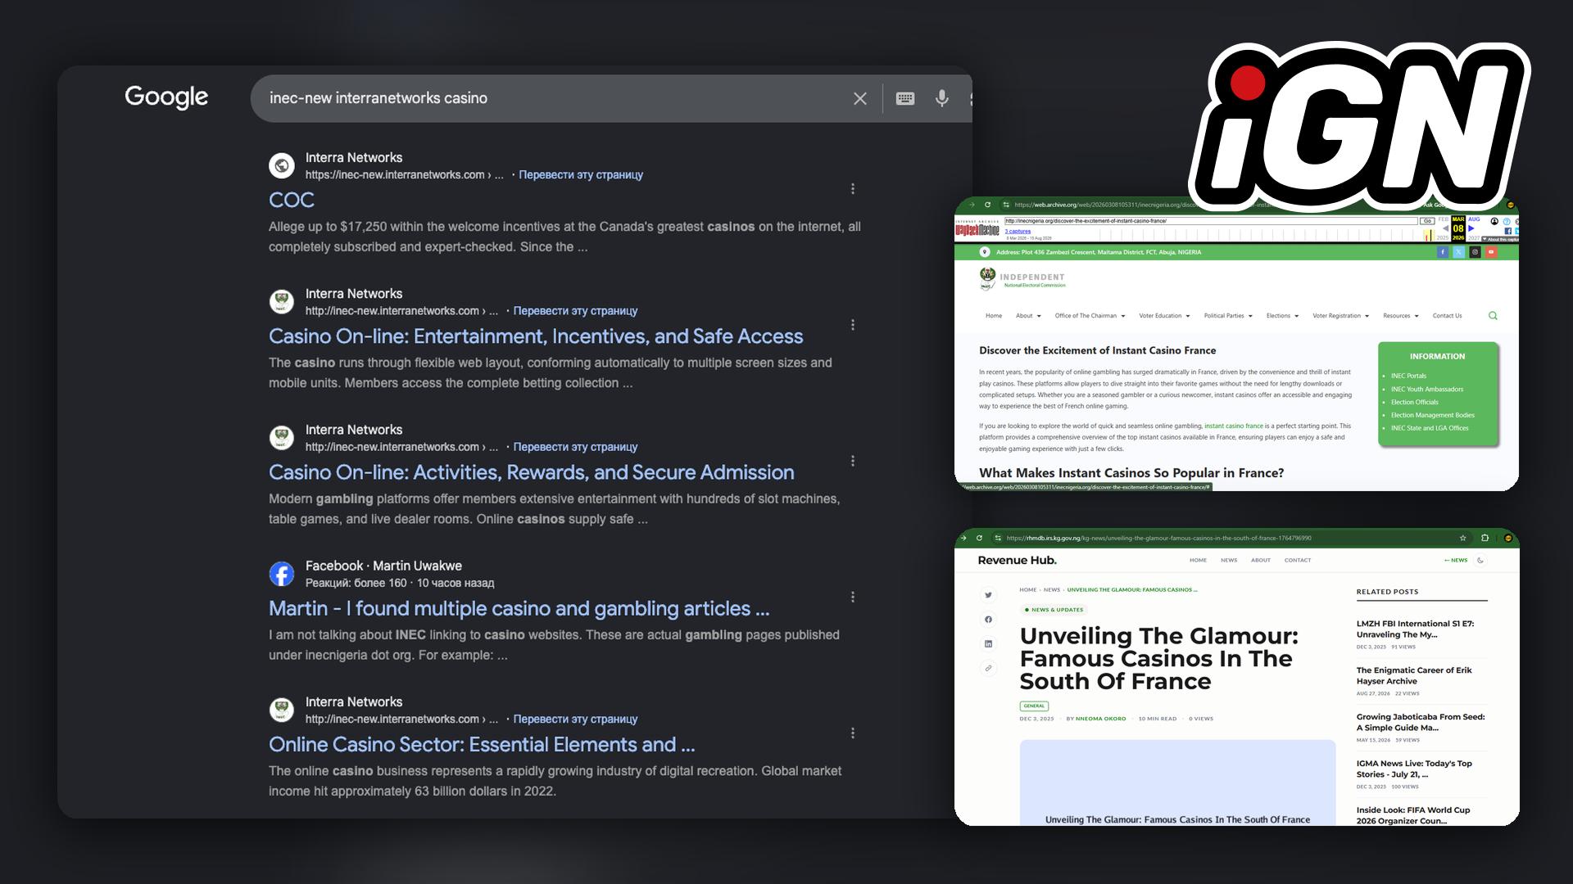Expand the About menu on INEC site

pos(1028,316)
